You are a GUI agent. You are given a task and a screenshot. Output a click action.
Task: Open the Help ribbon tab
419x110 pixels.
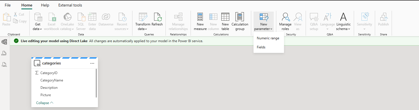click(45, 5)
